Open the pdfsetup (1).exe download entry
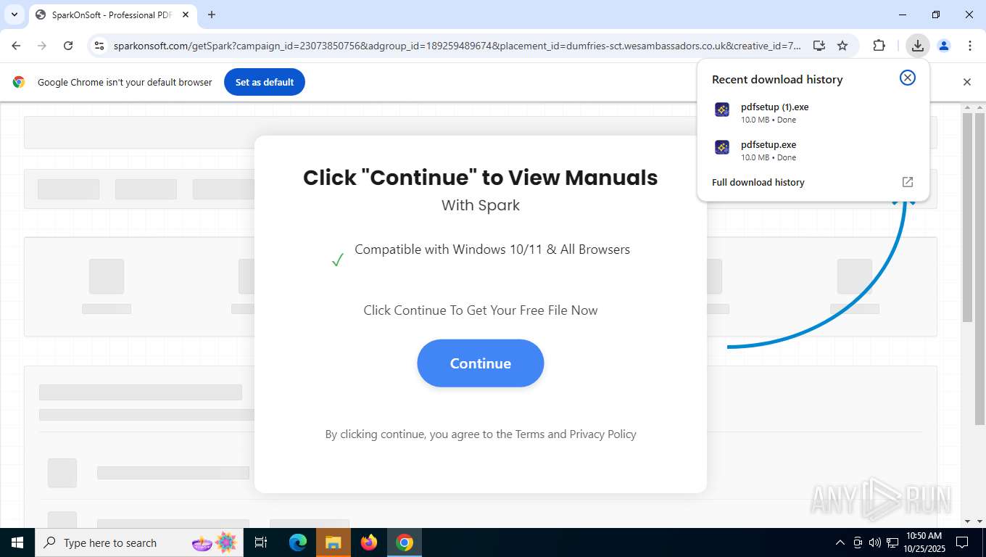Screen dimensions: 986x557 [813, 112]
